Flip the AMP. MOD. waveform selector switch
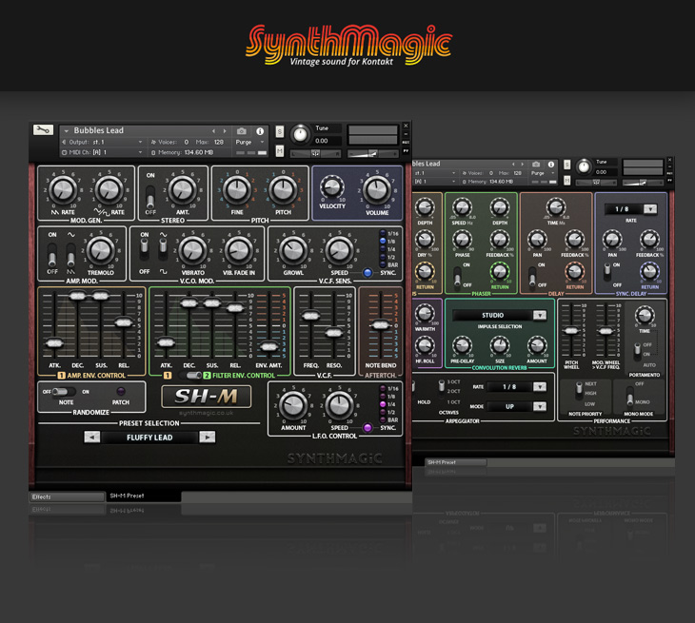Image resolution: width=695 pixels, height=623 pixels. coord(70,254)
